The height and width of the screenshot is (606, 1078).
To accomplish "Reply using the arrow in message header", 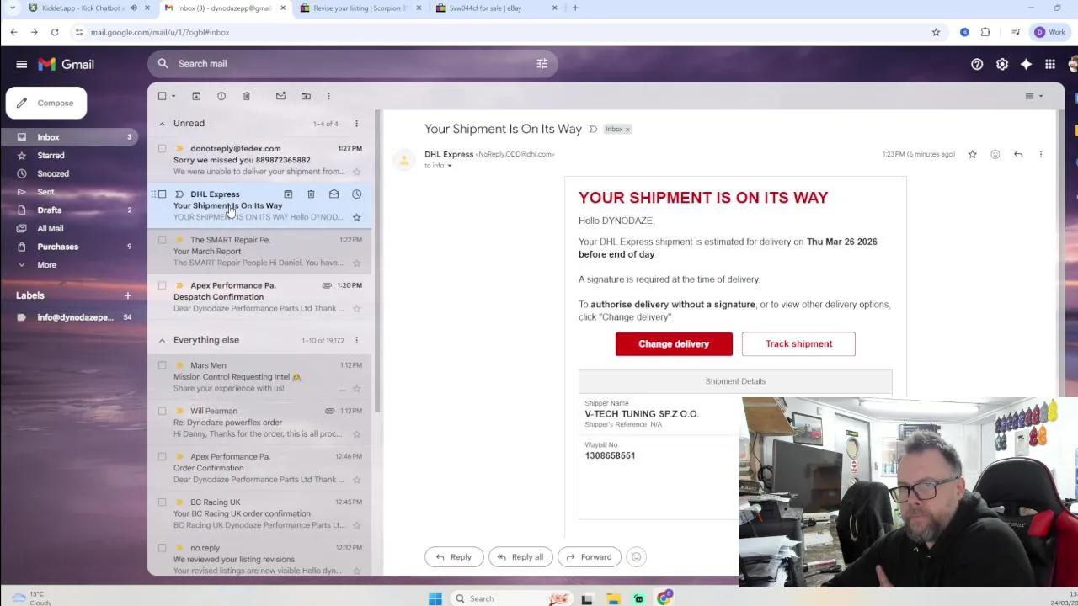I will coord(1018,154).
